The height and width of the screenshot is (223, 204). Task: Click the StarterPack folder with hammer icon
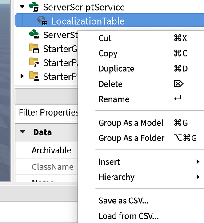(x=34, y=62)
